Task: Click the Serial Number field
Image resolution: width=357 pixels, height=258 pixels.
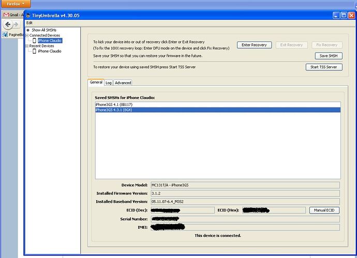Action: (245, 219)
